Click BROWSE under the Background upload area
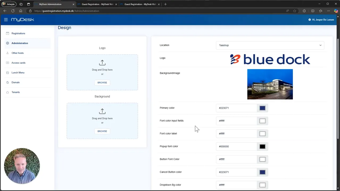Viewport: 340px width, 191px height. (x=102, y=131)
